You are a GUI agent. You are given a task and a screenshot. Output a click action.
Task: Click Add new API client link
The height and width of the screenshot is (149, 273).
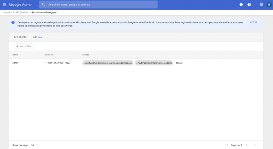[x=37, y=37]
